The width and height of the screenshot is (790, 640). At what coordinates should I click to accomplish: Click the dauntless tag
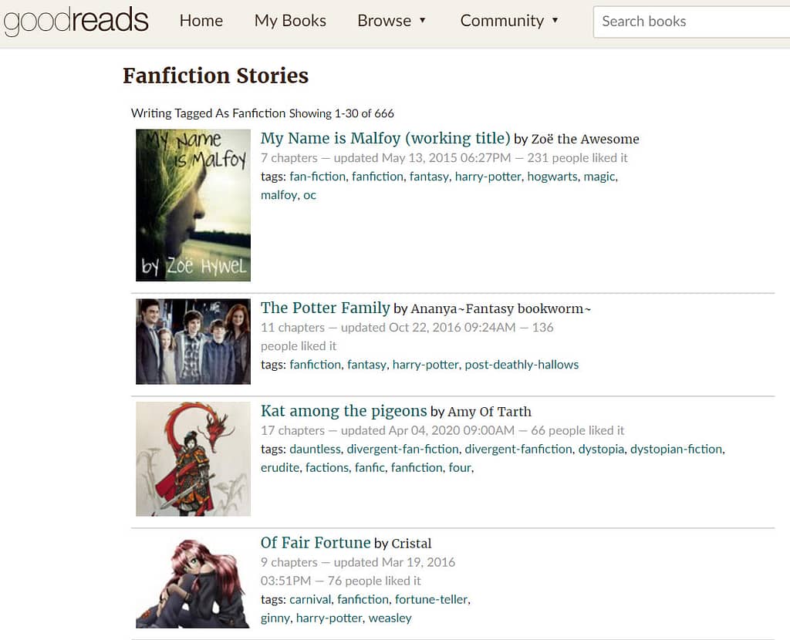pos(316,450)
